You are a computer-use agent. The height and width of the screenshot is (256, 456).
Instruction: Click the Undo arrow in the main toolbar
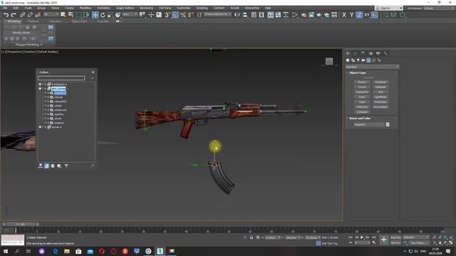6,15
